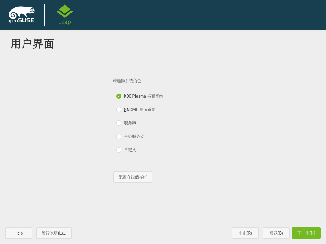Click the 事务服务器 option label text
The height and width of the screenshot is (244, 326).
[134, 137]
